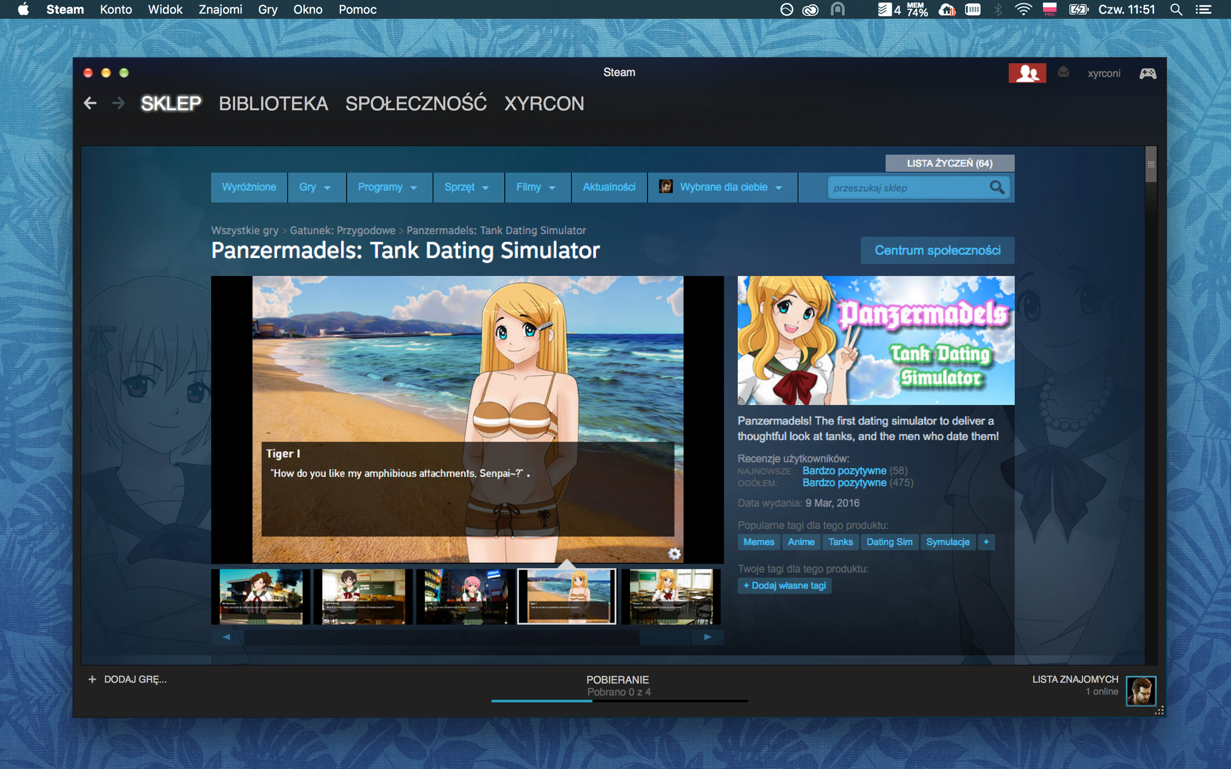Go forward with the Steam forward arrow
The width and height of the screenshot is (1231, 769).
118,103
